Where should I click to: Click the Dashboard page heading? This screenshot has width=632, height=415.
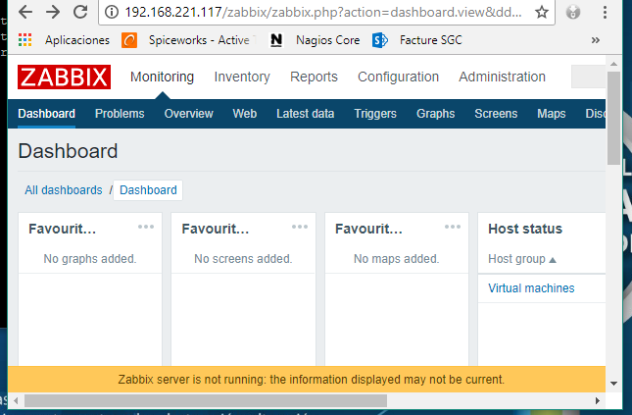click(68, 151)
